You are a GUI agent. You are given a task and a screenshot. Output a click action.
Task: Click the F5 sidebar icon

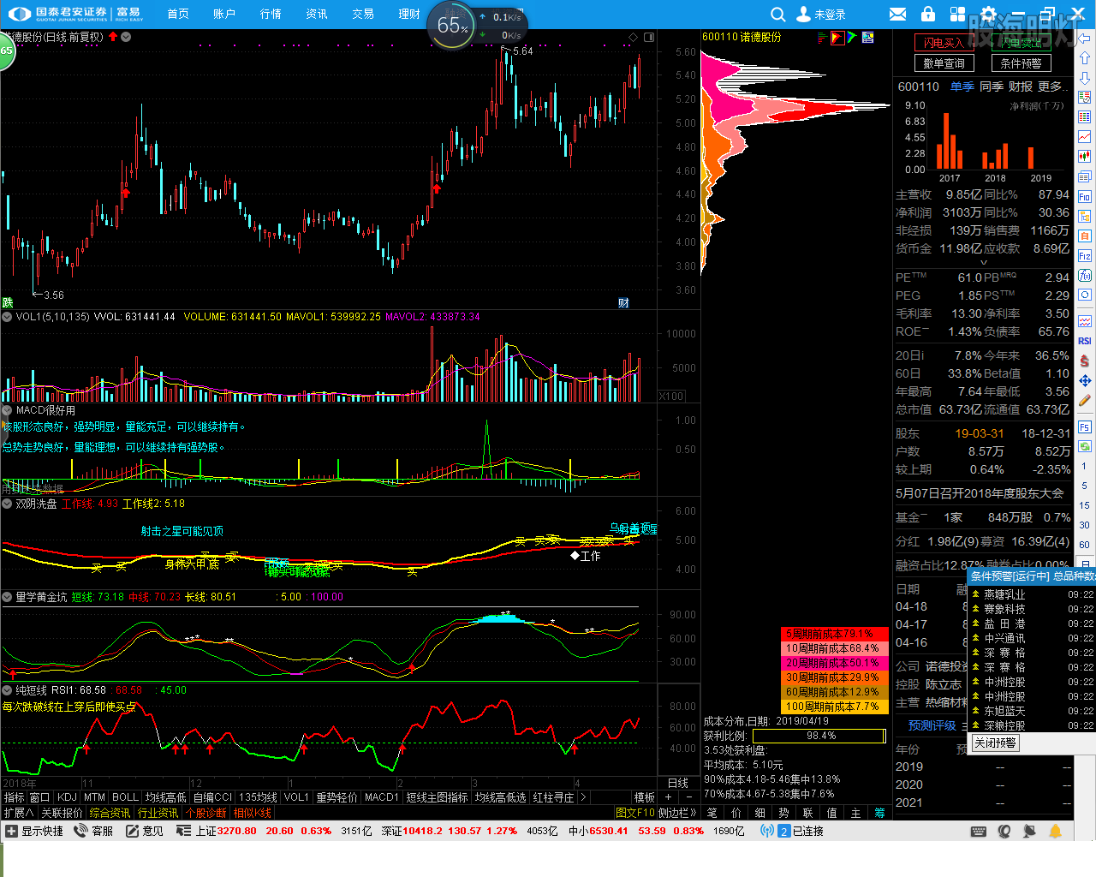(1084, 427)
